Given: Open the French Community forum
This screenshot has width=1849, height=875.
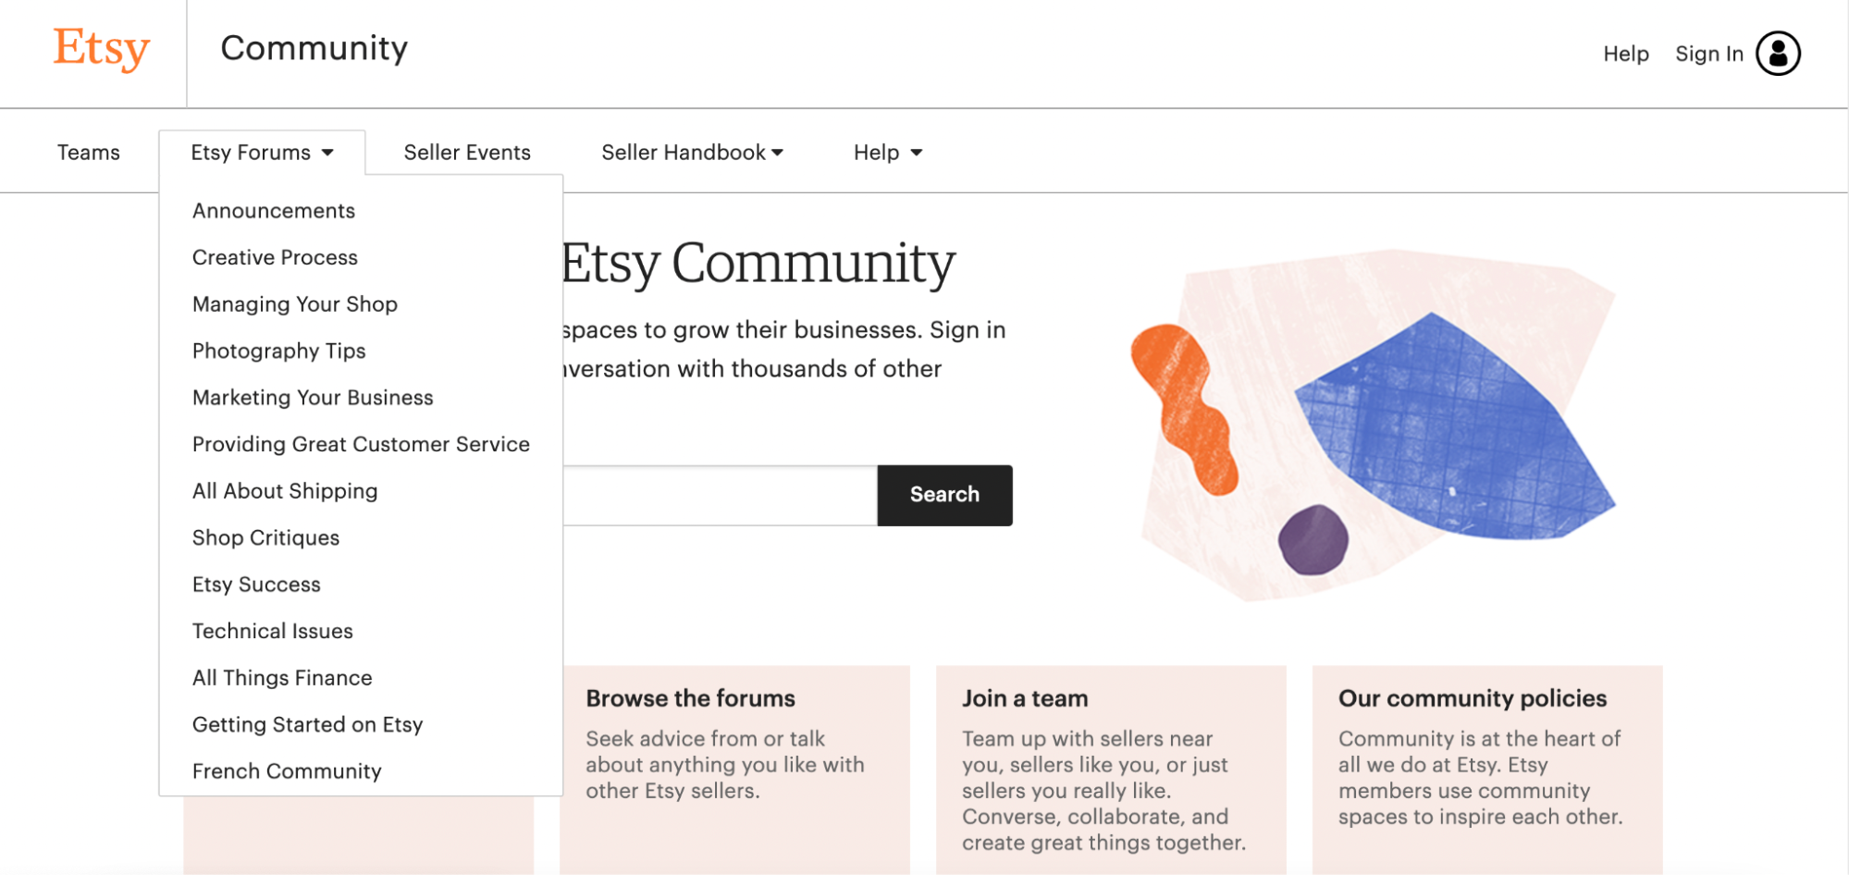Looking at the screenshot, I should (286, 770).
